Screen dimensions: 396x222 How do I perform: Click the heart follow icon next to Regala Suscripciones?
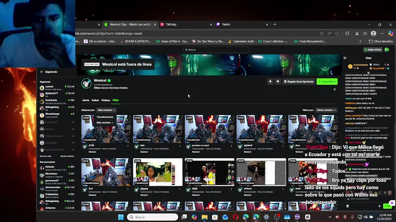[278, 81]
